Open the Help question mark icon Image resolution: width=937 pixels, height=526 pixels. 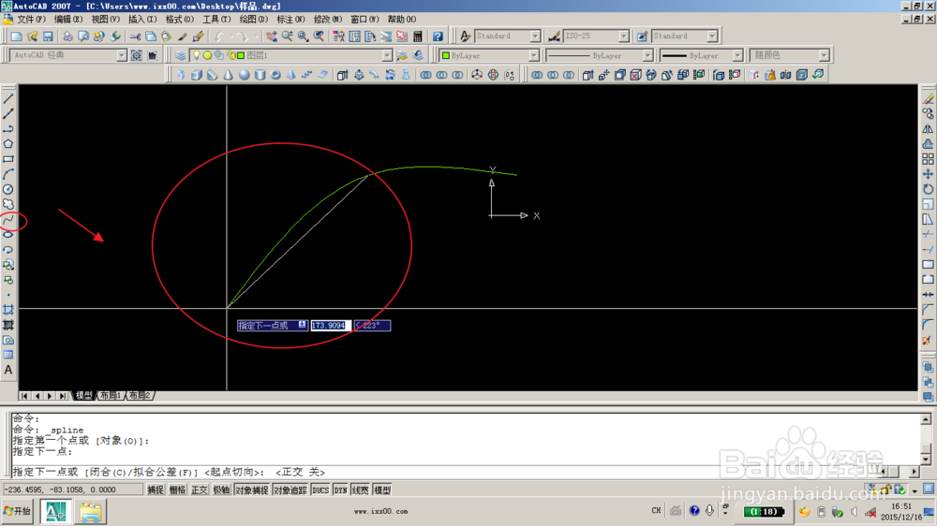pos(438,37)
